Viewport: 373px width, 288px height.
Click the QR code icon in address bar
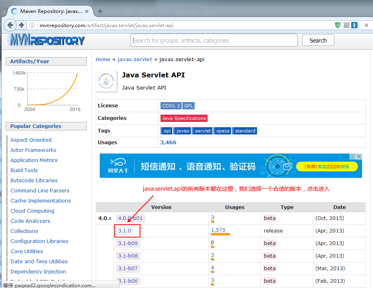(x=346, y=25)
